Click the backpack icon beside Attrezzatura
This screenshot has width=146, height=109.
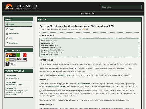[x=7, y=34]
